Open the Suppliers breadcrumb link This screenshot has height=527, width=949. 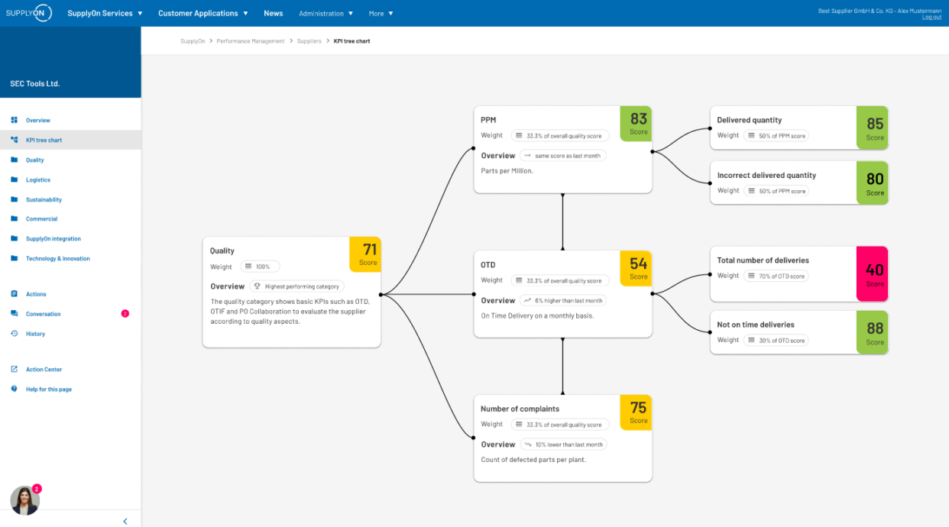pos(309,40)
